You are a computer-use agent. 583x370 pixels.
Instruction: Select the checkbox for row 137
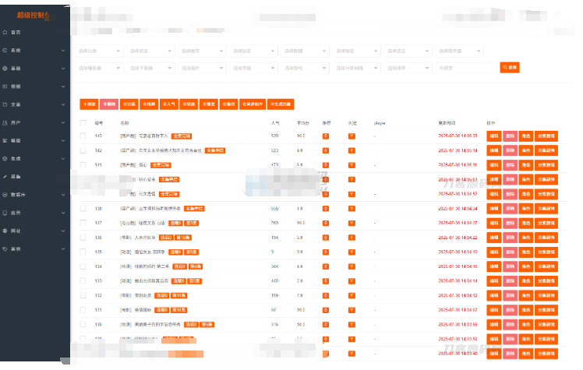pos(83,223)
